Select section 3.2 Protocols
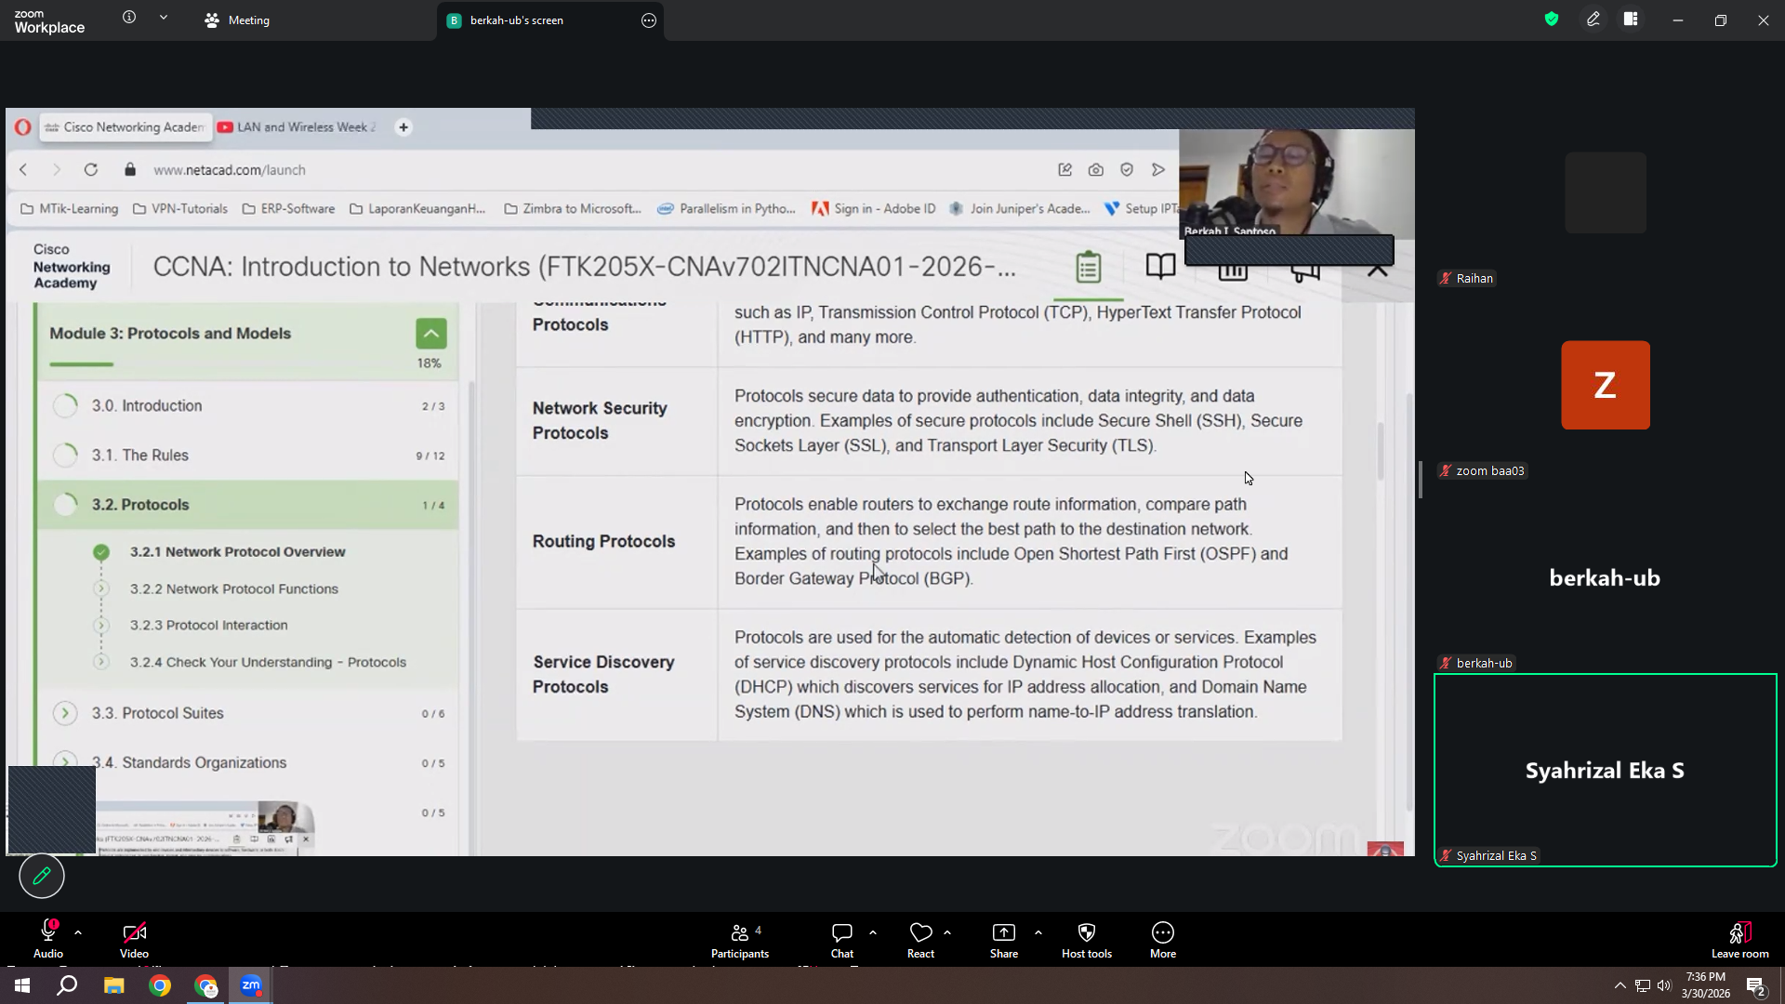 click(x=247, y=505)
